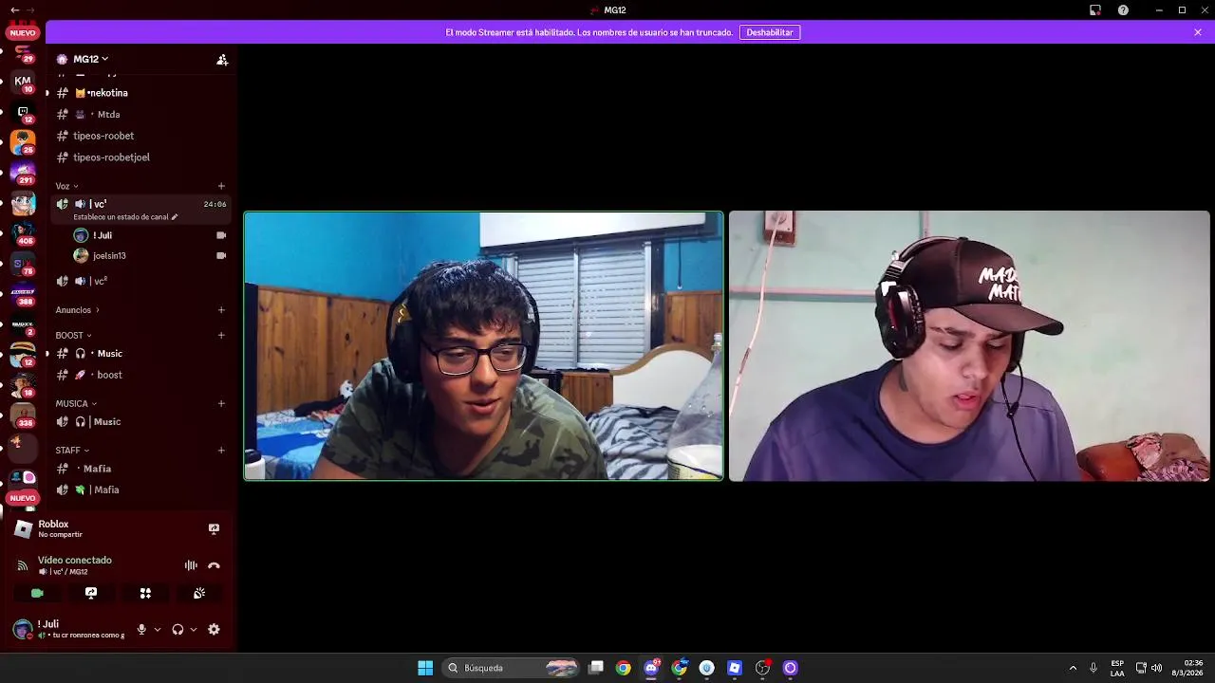This screenshot has height=683, width=1215.
Task: Share your screen from the voice panel
Action: click(x=91, y=593)
